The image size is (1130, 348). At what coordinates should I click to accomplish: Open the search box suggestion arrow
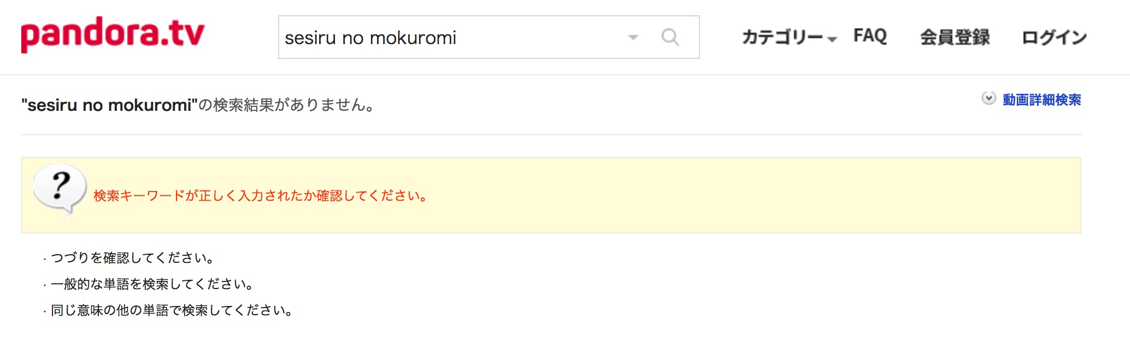tap(633, 38)
